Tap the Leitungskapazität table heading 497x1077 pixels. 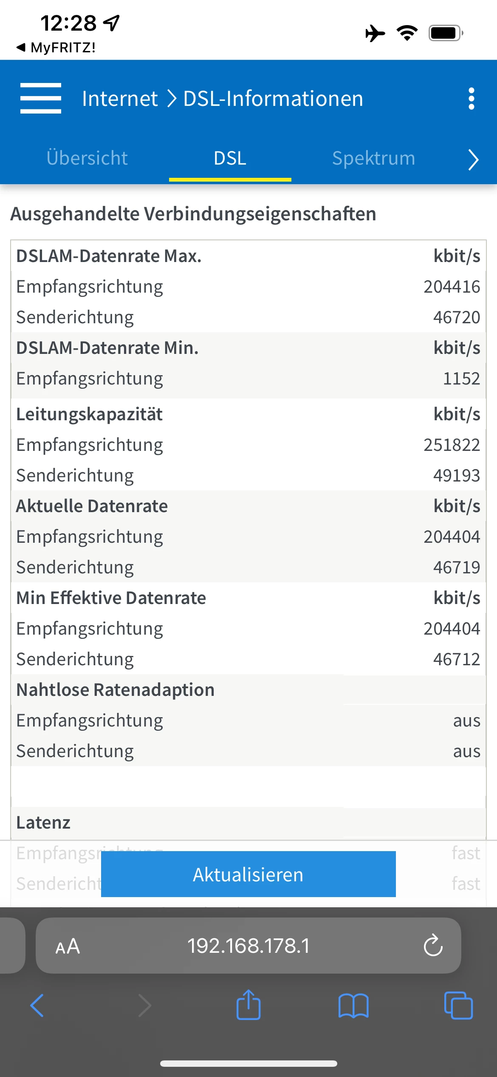point(89,414)
